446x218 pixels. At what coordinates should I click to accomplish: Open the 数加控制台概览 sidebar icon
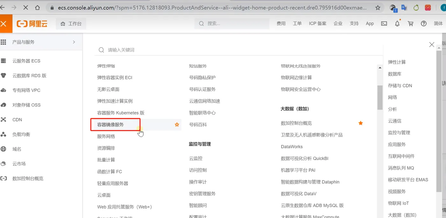pos(4,178)
